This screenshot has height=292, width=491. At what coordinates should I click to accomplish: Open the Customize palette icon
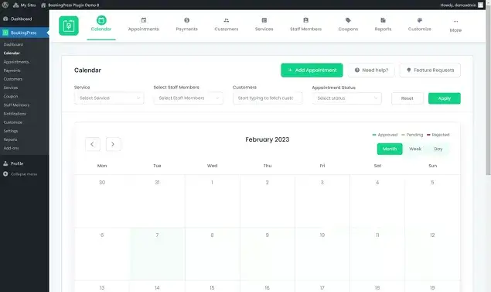coord(420,20)
